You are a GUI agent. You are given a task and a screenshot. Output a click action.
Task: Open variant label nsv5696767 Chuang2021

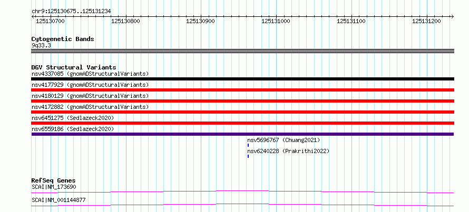[x=284, y=140]
